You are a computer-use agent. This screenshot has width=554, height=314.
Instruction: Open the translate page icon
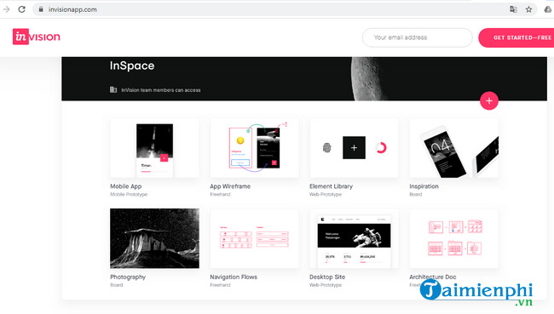point(513,9)
